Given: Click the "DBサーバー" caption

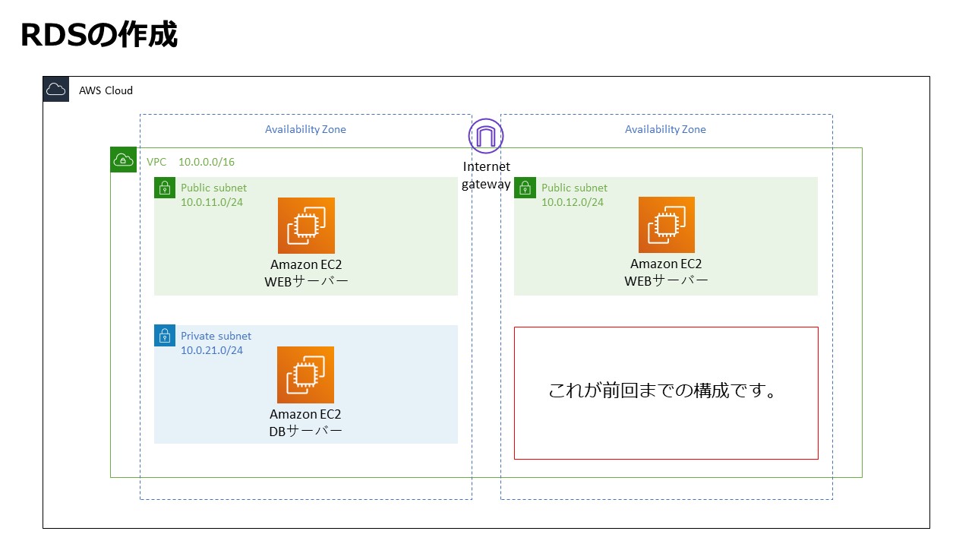Looking at the screenshot, I should [305, 431].
